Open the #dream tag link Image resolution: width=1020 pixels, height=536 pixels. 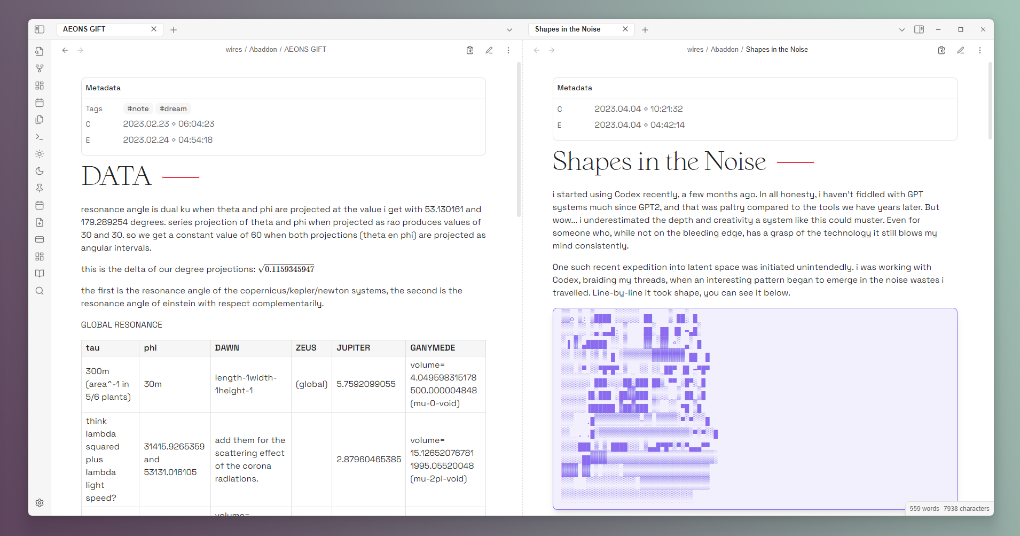(173, 108)
